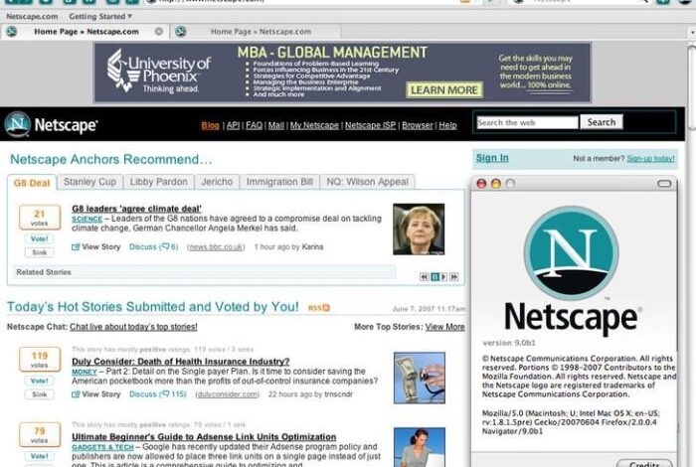Open the Blog link
Image resolution: width=696 pixels, height=467 pixels.
pos(210,125)
